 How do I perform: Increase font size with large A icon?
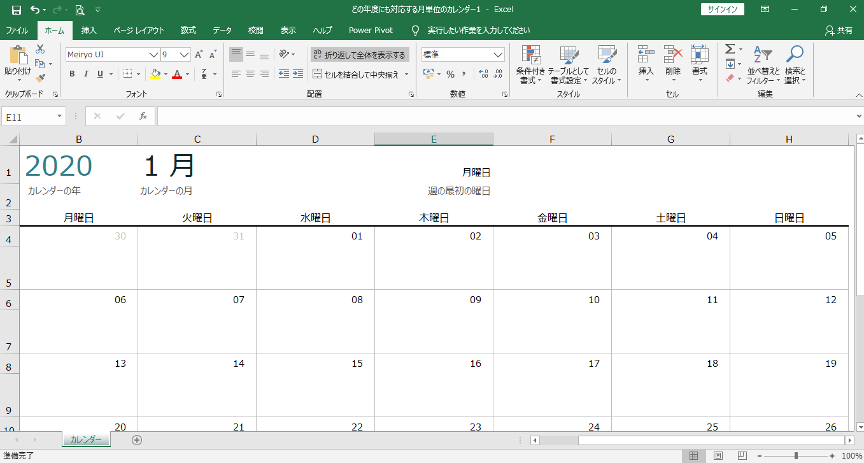pyautogui.click(x=199, y=55)
